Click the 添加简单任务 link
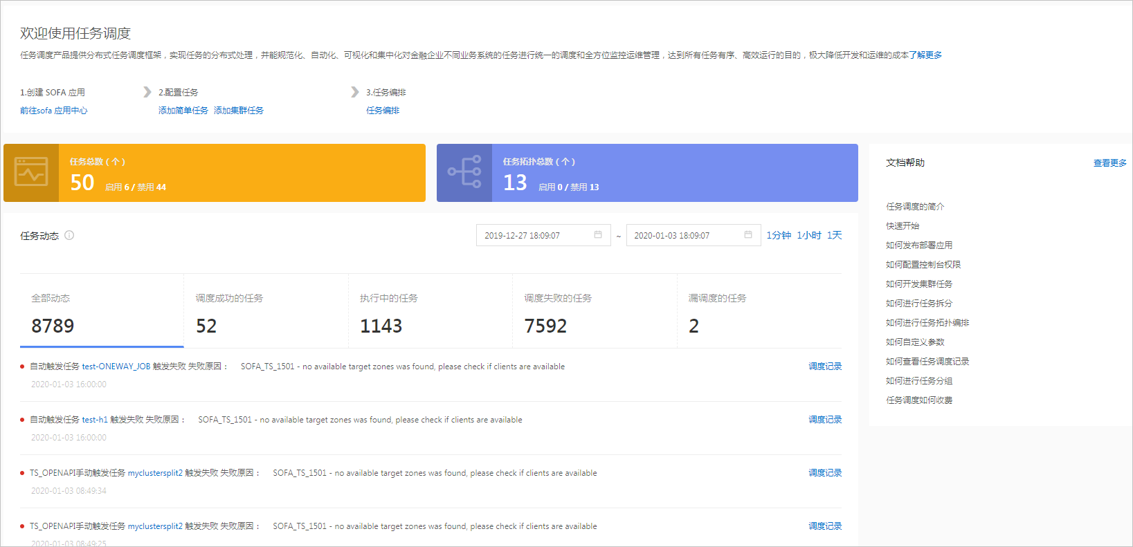This screenshot has width=1133, height=547. tap(183, 111)
